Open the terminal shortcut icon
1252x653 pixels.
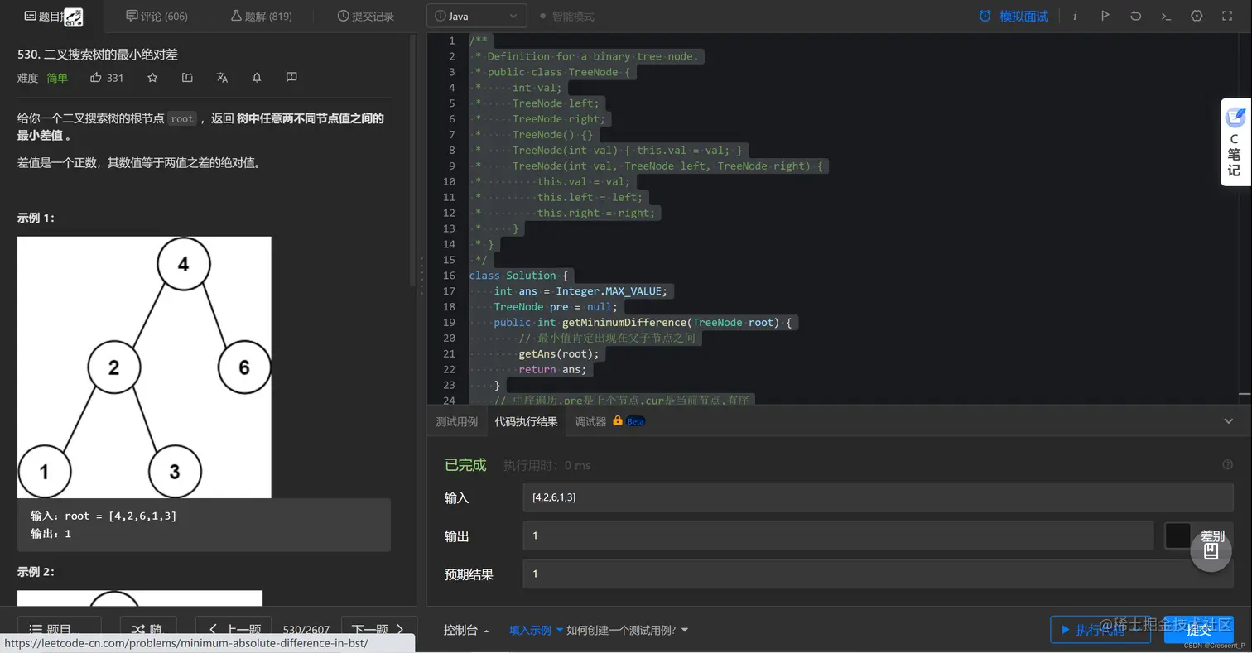pos(1166,16)
